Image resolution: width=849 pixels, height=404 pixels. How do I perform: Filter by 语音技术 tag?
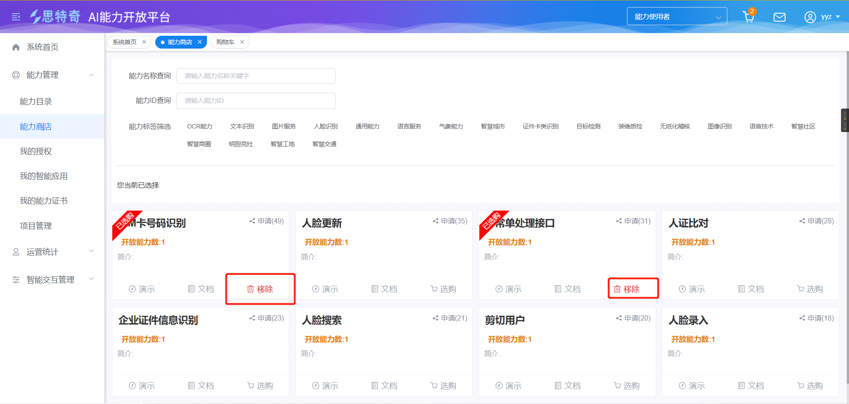pos(761,126)
